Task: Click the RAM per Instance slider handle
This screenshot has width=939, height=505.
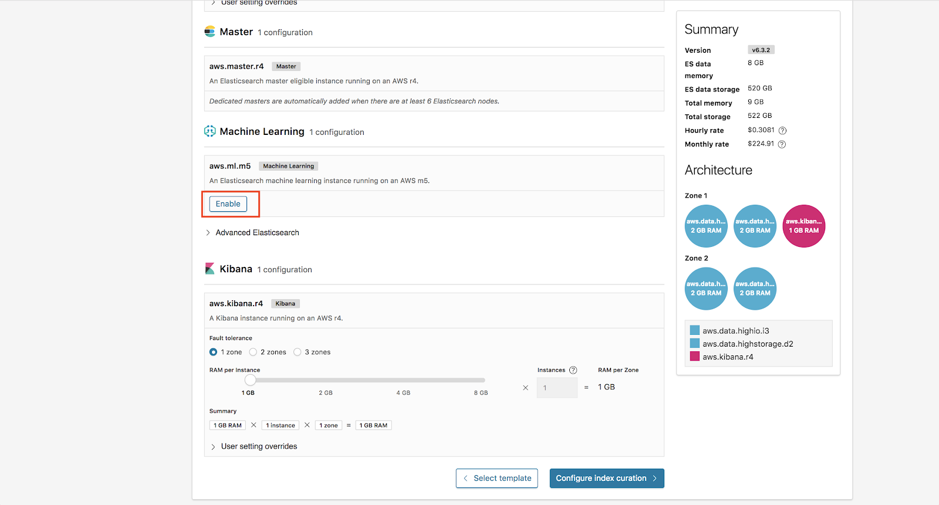Action: pos(251,380)
